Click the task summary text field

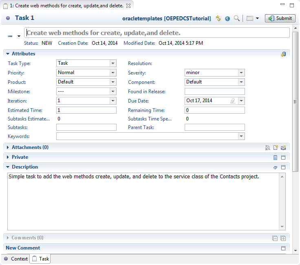coord(157,33)
